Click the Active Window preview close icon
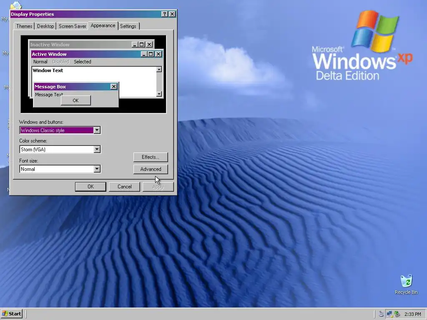Viewport: 427px width, 320px height. click(x=158, y=54)
